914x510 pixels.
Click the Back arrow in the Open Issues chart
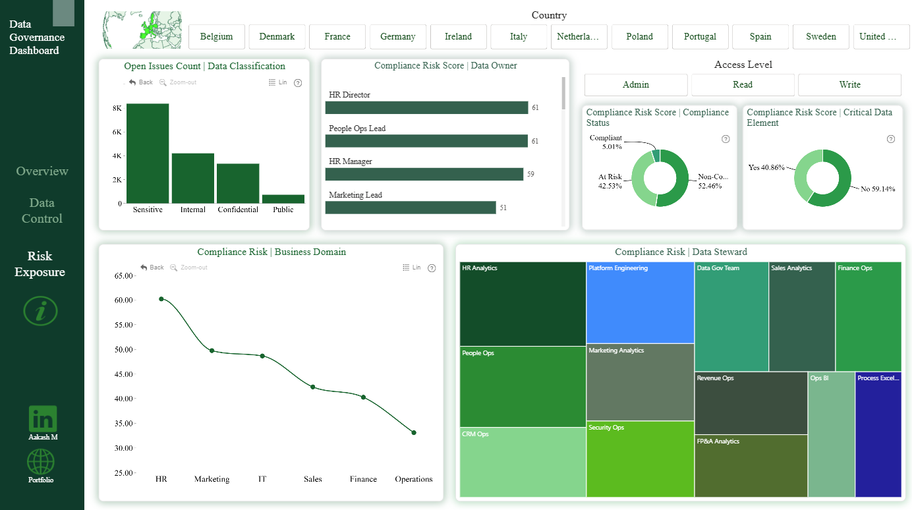tap(141, 82)
